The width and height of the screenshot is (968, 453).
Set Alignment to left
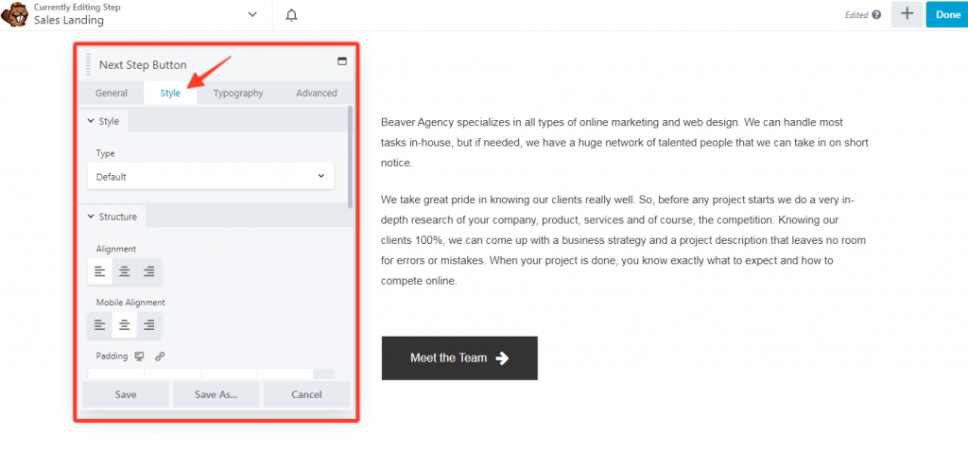100,272
